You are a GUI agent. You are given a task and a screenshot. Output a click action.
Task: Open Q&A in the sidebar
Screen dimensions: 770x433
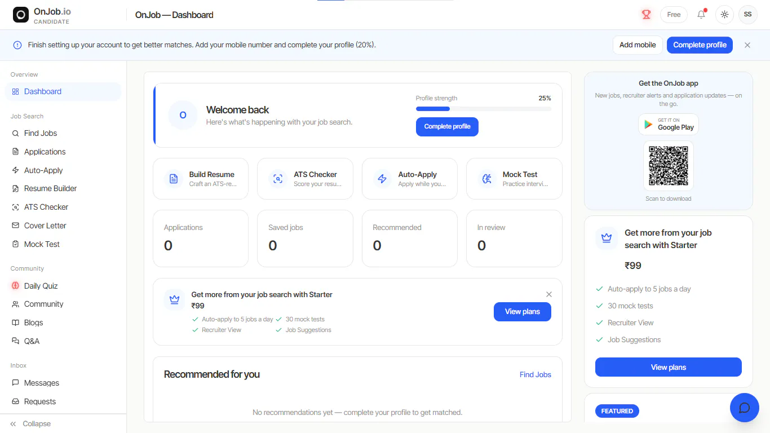63,341
